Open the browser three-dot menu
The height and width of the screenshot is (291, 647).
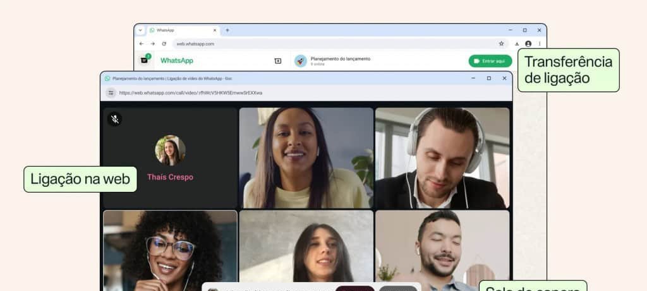540,44
